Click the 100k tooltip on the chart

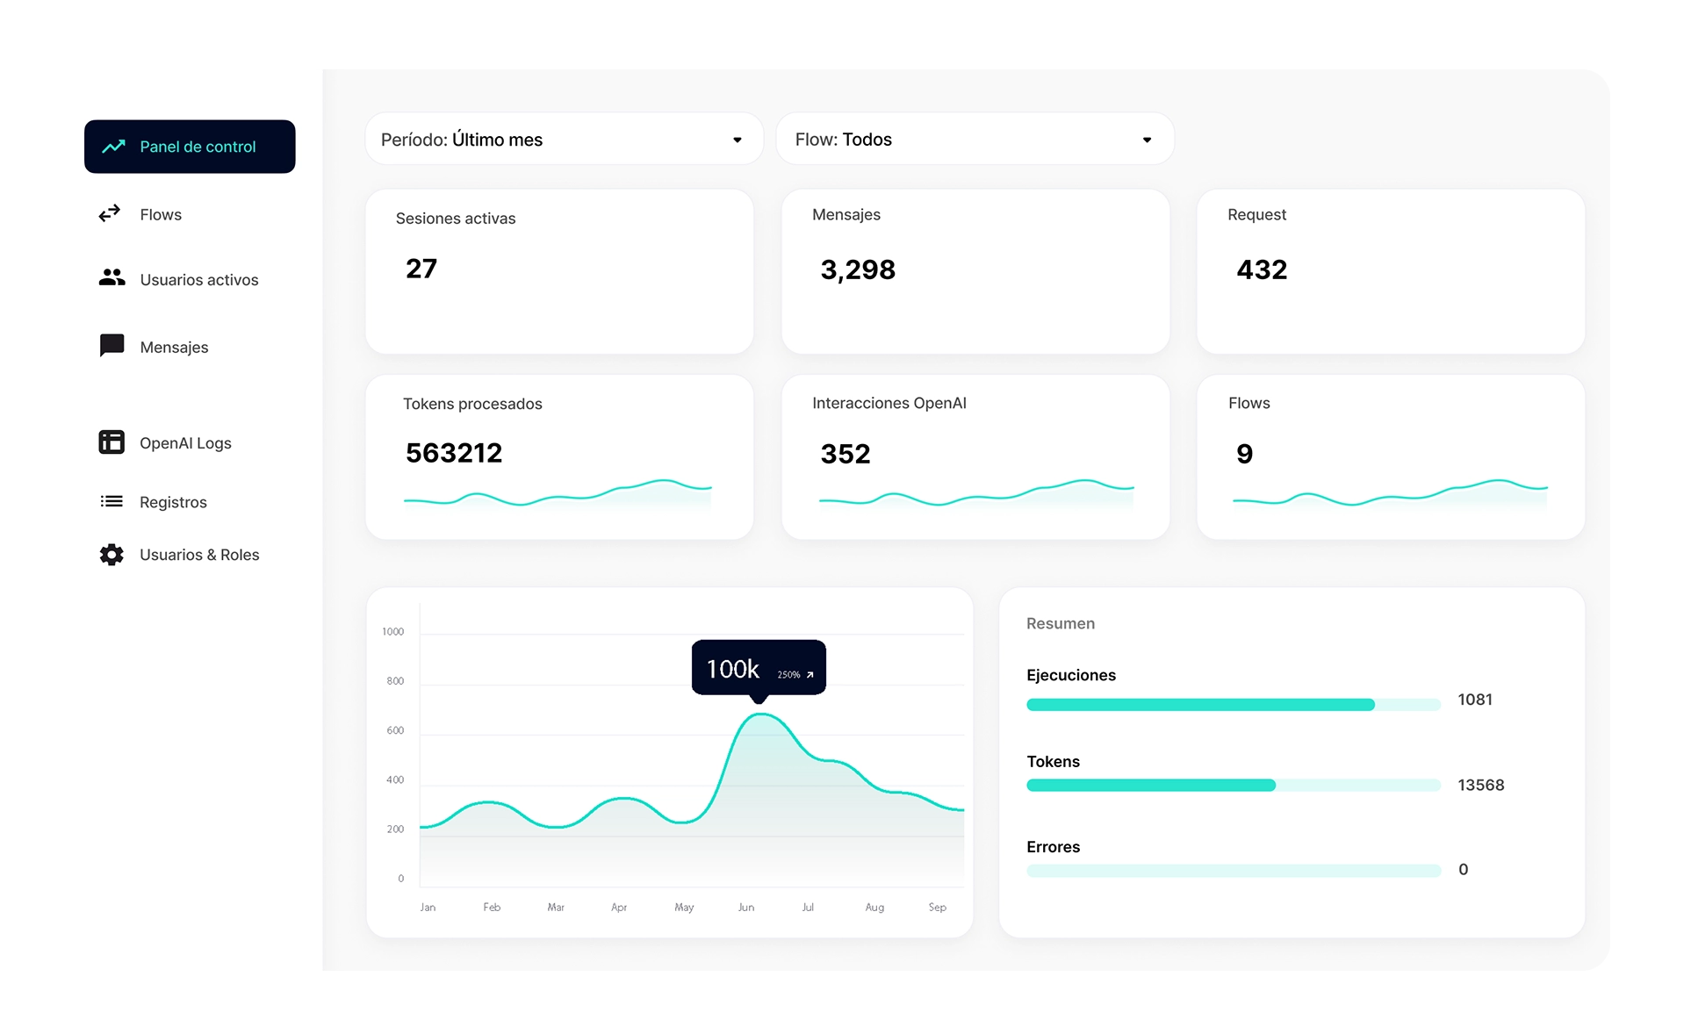(x=758, y=668)
